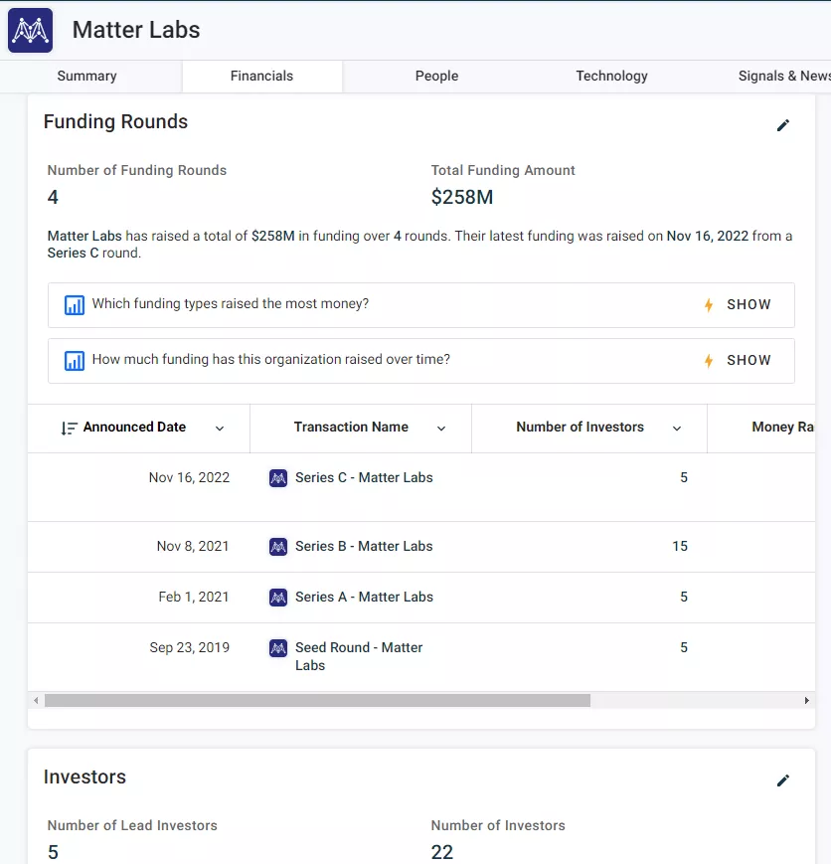Switch to the People tab
831x864 pixels.
436,76
